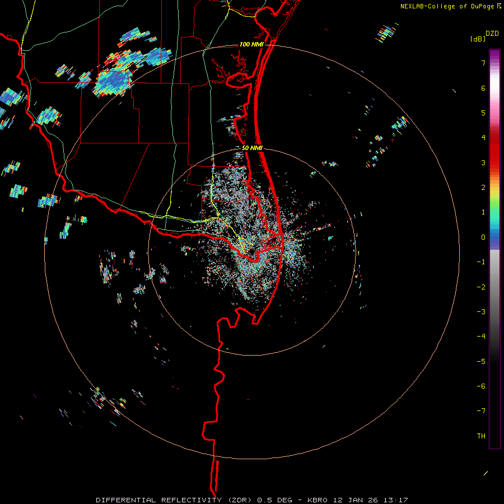Click the 4 tick label on color scale
Screen dimensions: 504x504
[x=483, y=137]
